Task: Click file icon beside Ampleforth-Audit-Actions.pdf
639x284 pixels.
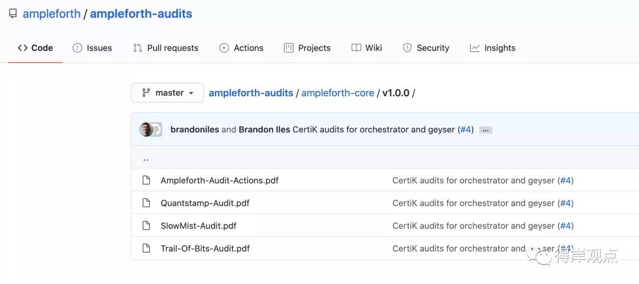Action: point(146,180)
